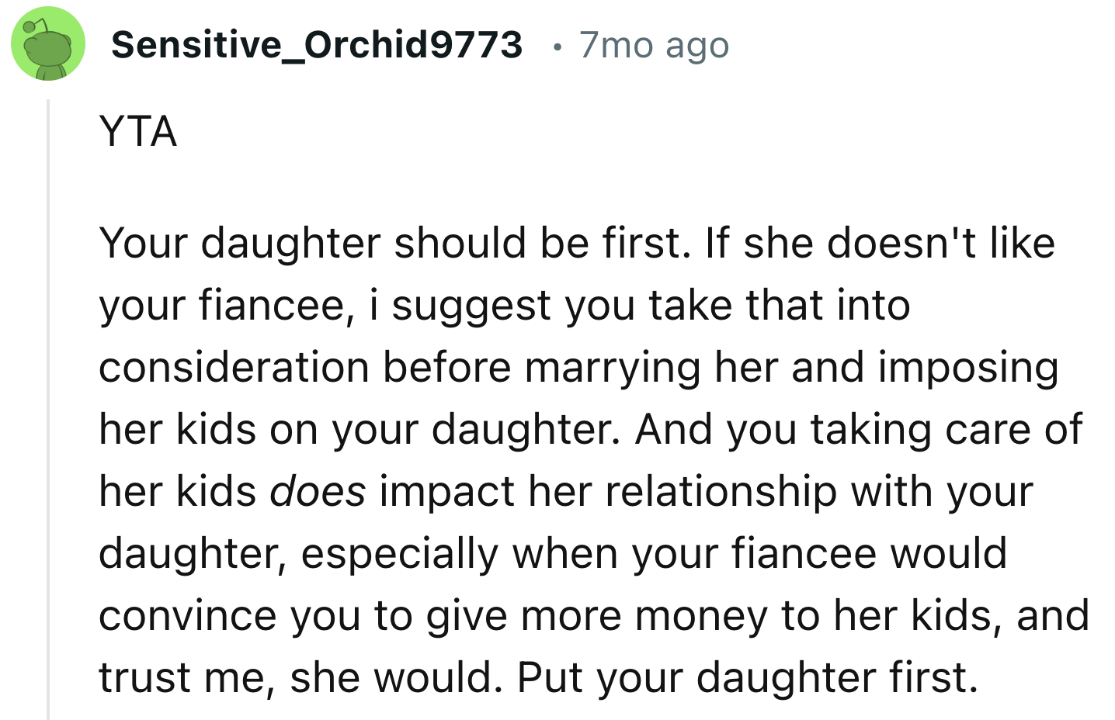Click the word "relationship" in the comment
Image resolution: width=1115 pixels, height=720 pixels.
tap(721, 492)
